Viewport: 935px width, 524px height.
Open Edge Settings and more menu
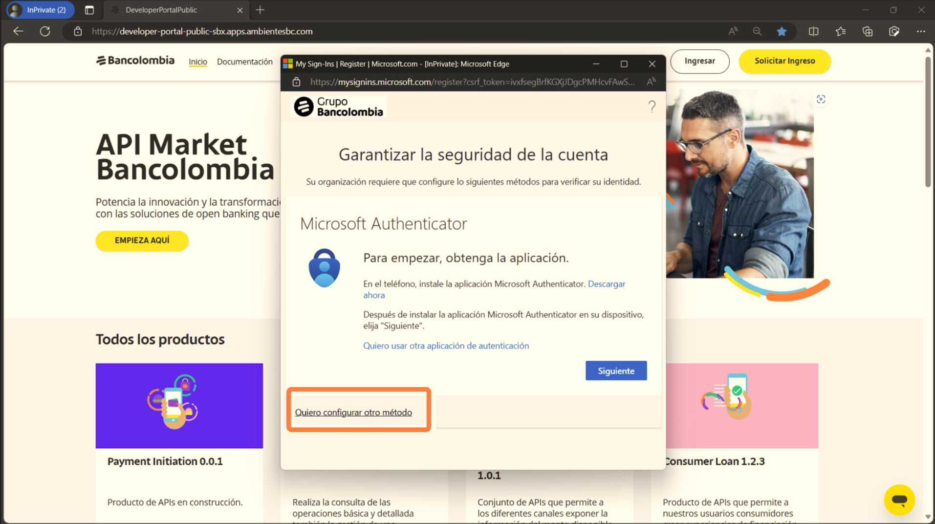pos(921,31)
